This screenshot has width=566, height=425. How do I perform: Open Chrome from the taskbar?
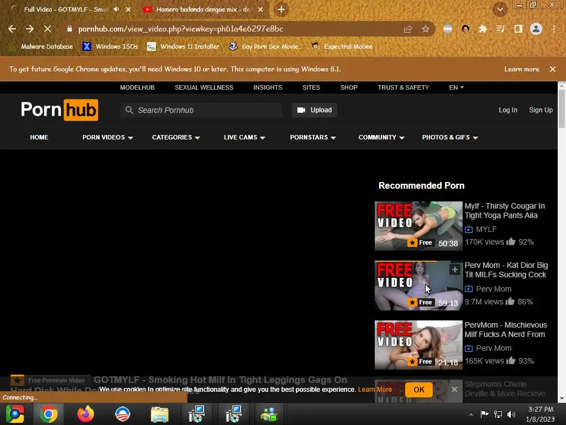point(49,414)
